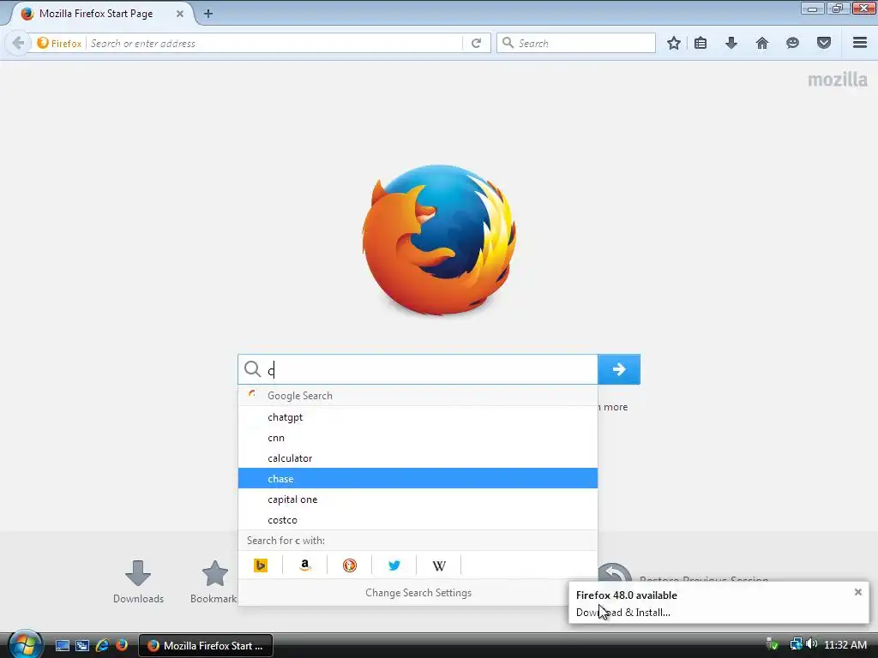Open the hamburger menu
The width and height of the screenshot is (878, 658).
860,43
